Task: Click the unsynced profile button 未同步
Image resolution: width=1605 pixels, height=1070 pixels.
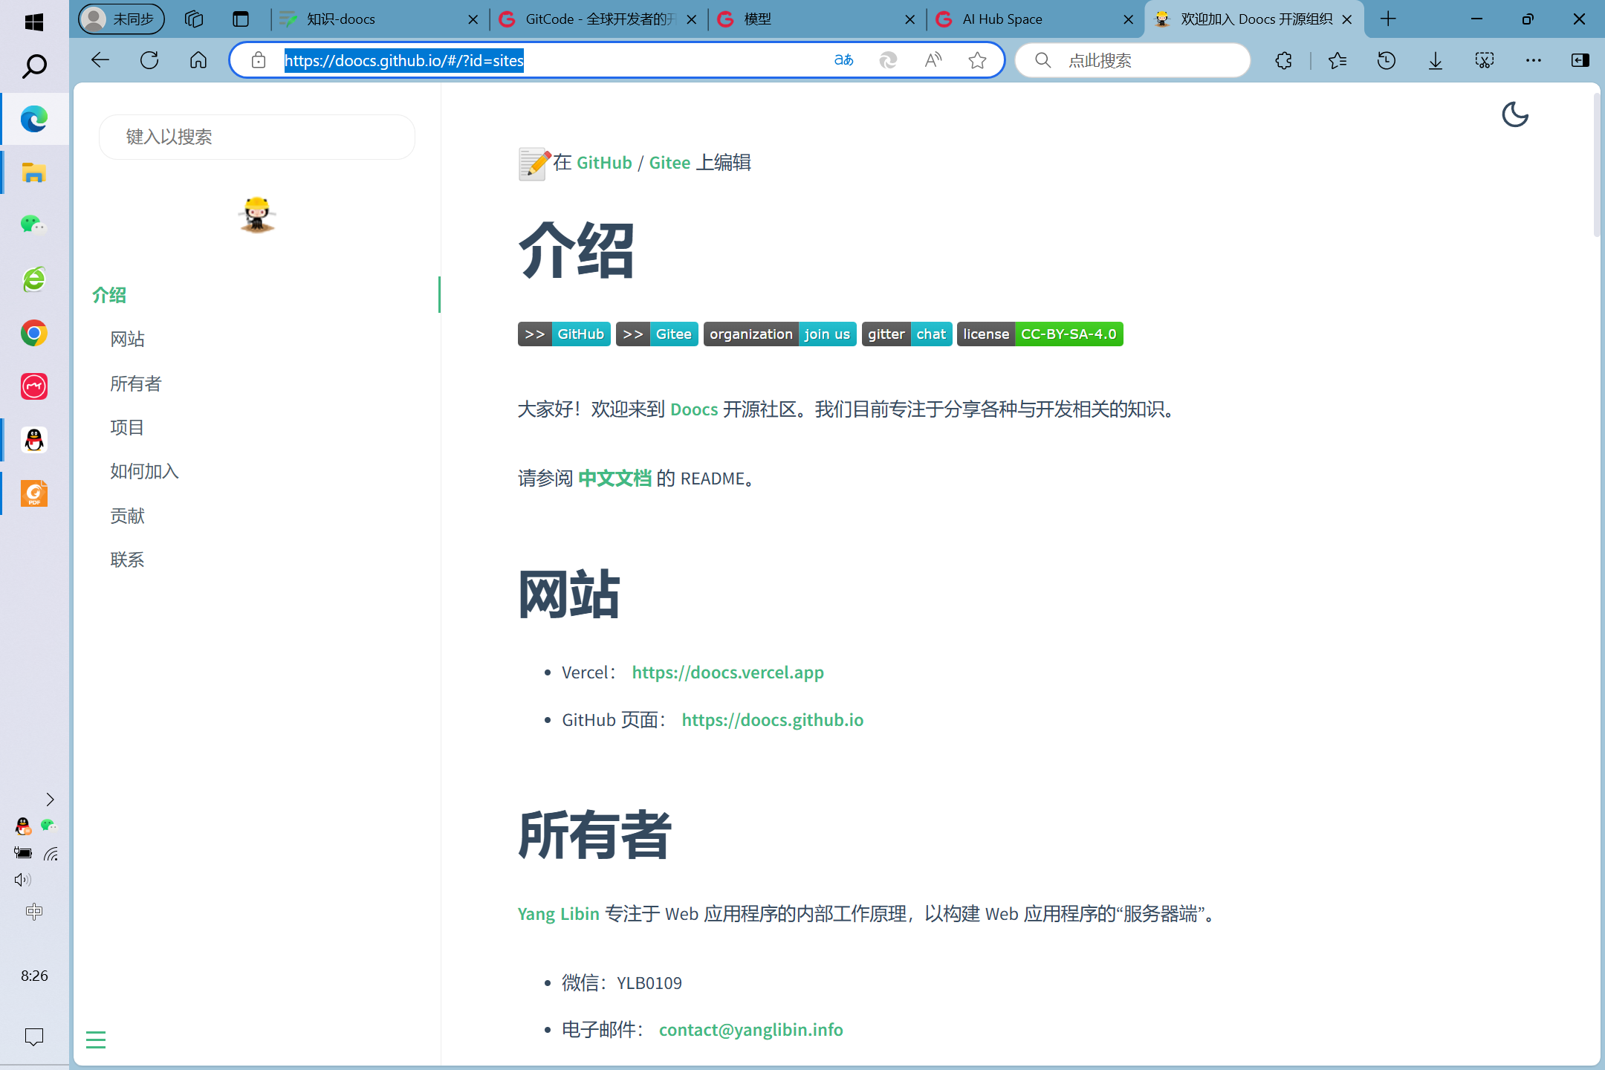Action: click(122, 19)
